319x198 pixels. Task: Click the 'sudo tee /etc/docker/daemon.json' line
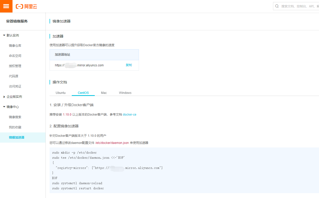88,158
